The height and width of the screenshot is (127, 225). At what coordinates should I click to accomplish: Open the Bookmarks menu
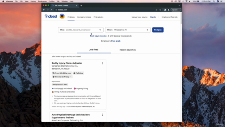point(42,1)
